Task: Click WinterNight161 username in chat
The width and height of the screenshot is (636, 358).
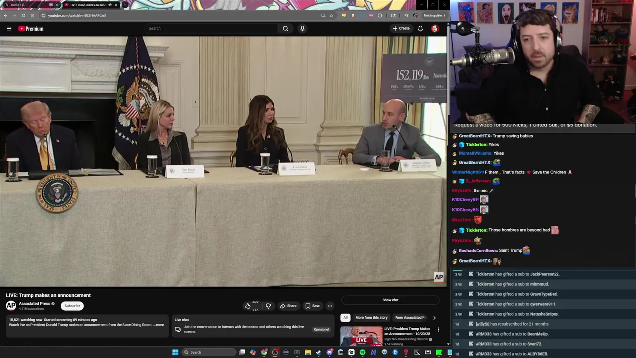Action: pyautogui.click(x=468, y=172)
